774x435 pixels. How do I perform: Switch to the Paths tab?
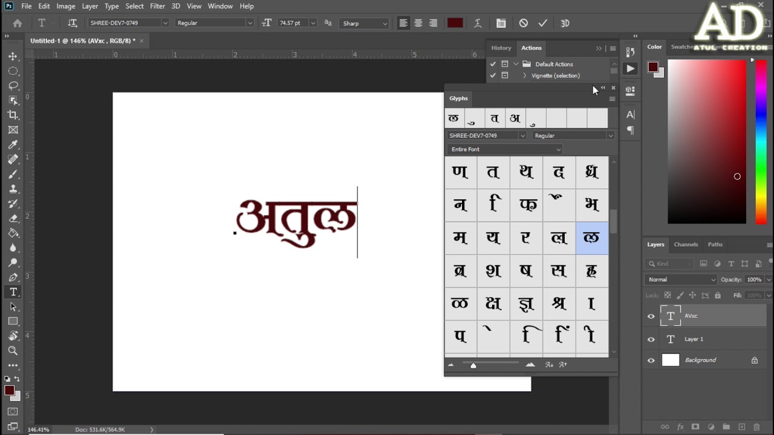715,245
